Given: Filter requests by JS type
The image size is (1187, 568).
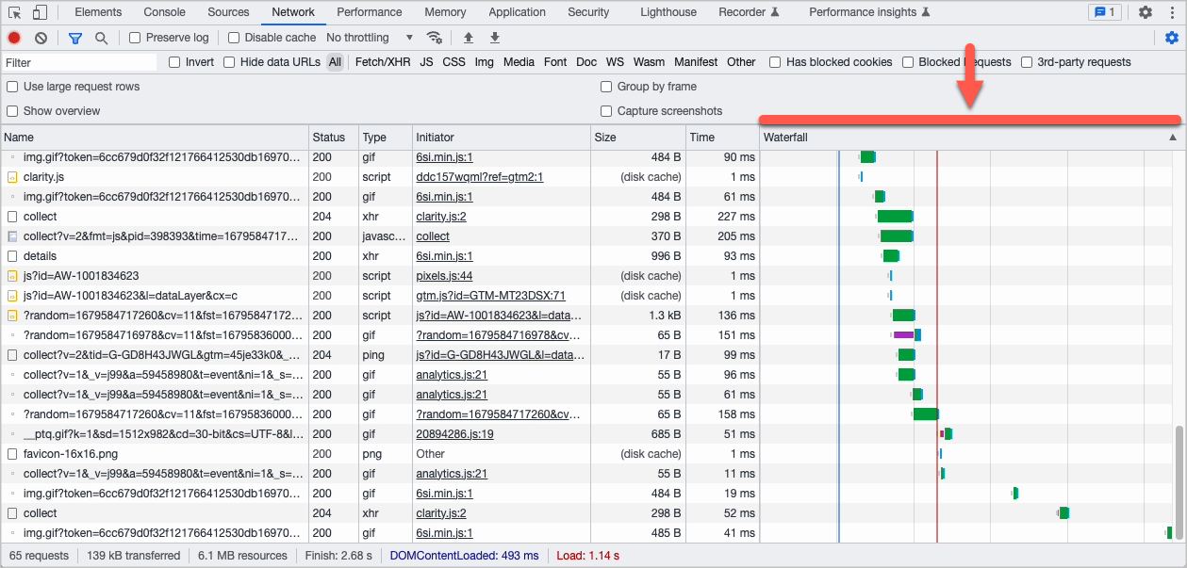Looking at the screenshot, I should 426,62.
